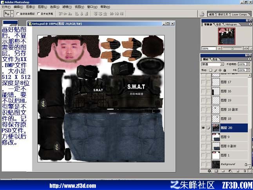Switch to the Histogram tab
This screenshot has width=253, height=190.
(x=231, y=24)
